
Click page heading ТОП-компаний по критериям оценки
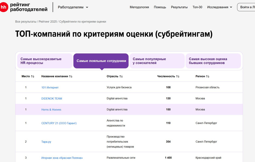[x=114, y=34]
